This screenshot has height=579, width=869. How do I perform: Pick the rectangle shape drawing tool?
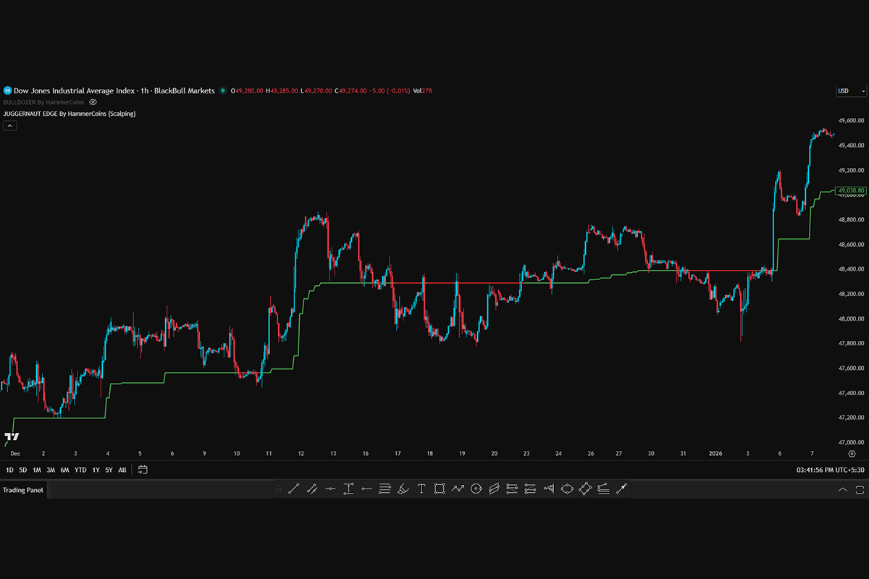440,489
